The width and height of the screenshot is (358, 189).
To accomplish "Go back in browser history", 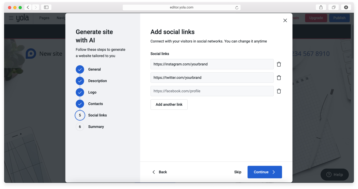I will pyautogui.click(x=28, y=7).
